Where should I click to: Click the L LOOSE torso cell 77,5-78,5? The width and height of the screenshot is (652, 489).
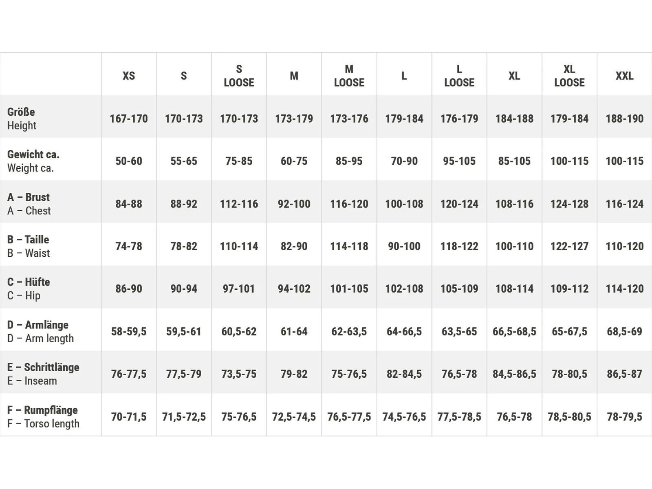pos(459,416)
